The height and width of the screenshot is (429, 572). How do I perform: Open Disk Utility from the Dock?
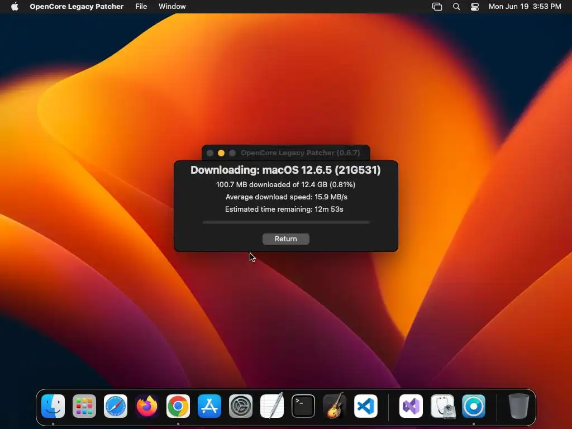[442, 406]
